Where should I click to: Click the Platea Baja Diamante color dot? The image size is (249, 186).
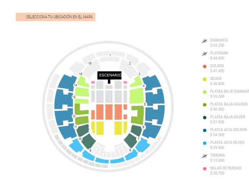pyautogui.click(x=205, y=92)
